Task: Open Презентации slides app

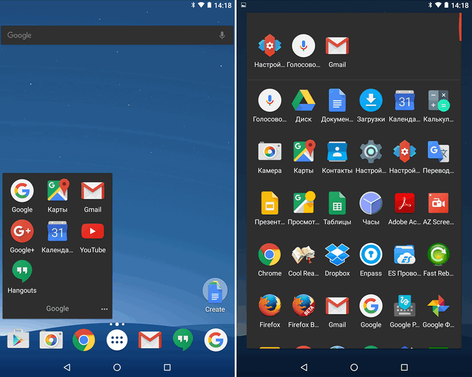Action: click(x=270, y=203)
